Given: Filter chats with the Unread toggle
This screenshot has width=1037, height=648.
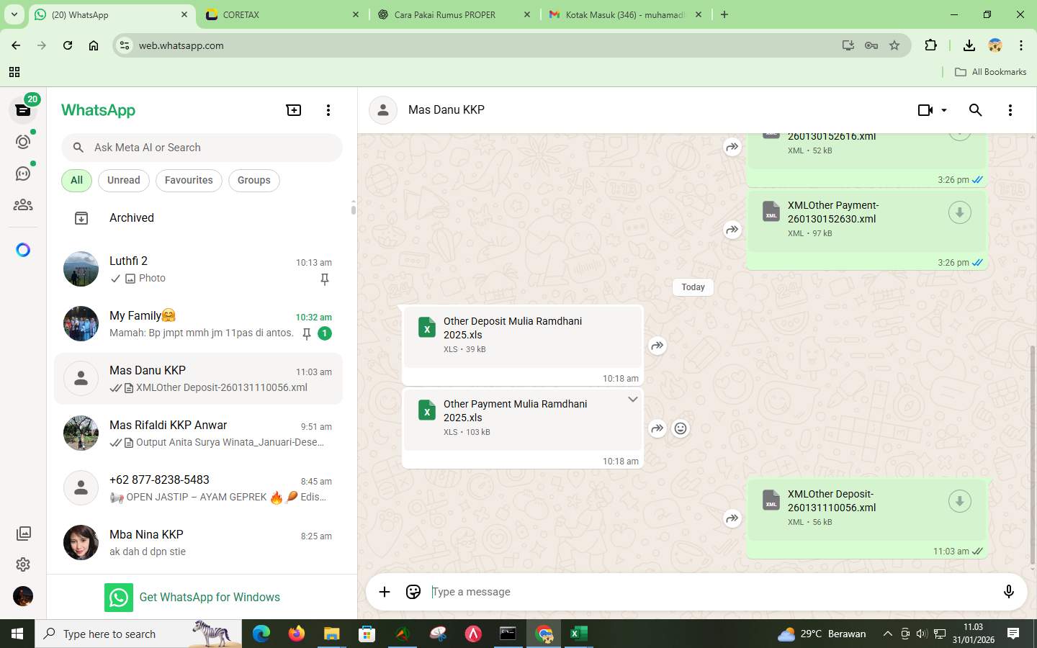Looking at the screenshot, I should [x=122, y=180].
